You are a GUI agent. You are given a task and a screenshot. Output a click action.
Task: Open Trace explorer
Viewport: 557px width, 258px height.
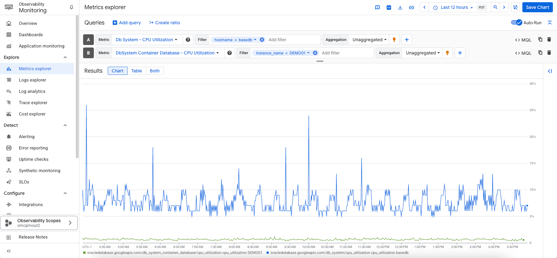click(x=33, y=103)
